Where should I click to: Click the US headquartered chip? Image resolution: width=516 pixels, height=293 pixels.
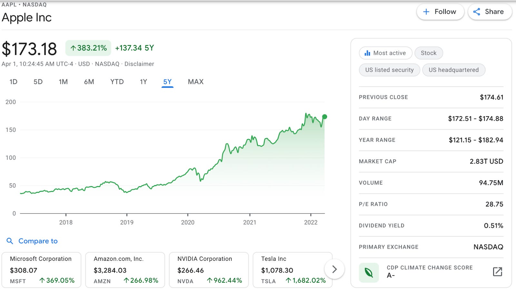click(x=454, y=70)
